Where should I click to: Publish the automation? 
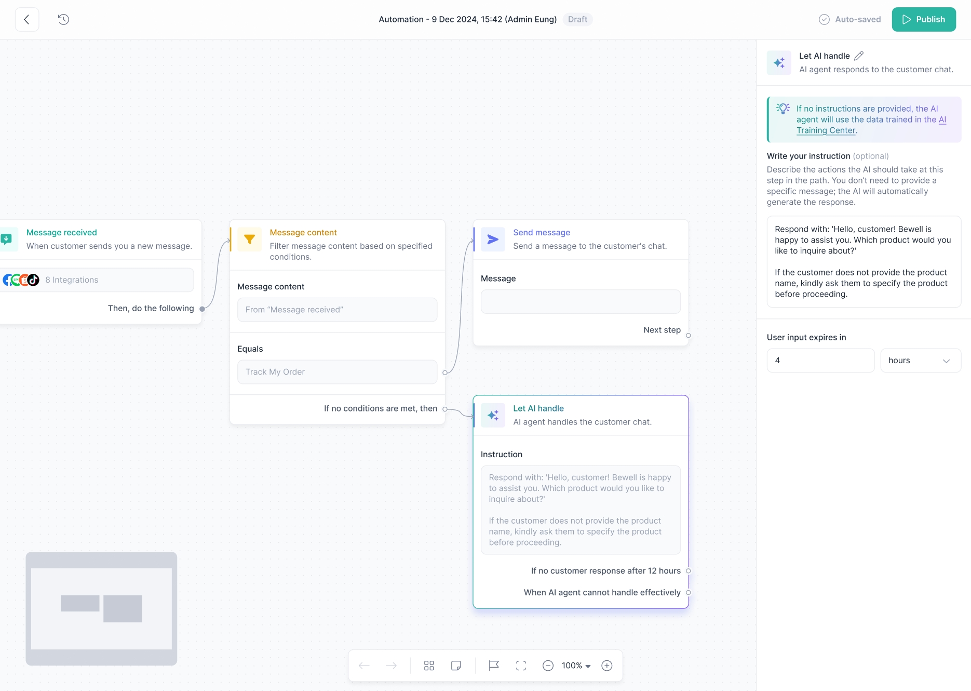[923, 20]
